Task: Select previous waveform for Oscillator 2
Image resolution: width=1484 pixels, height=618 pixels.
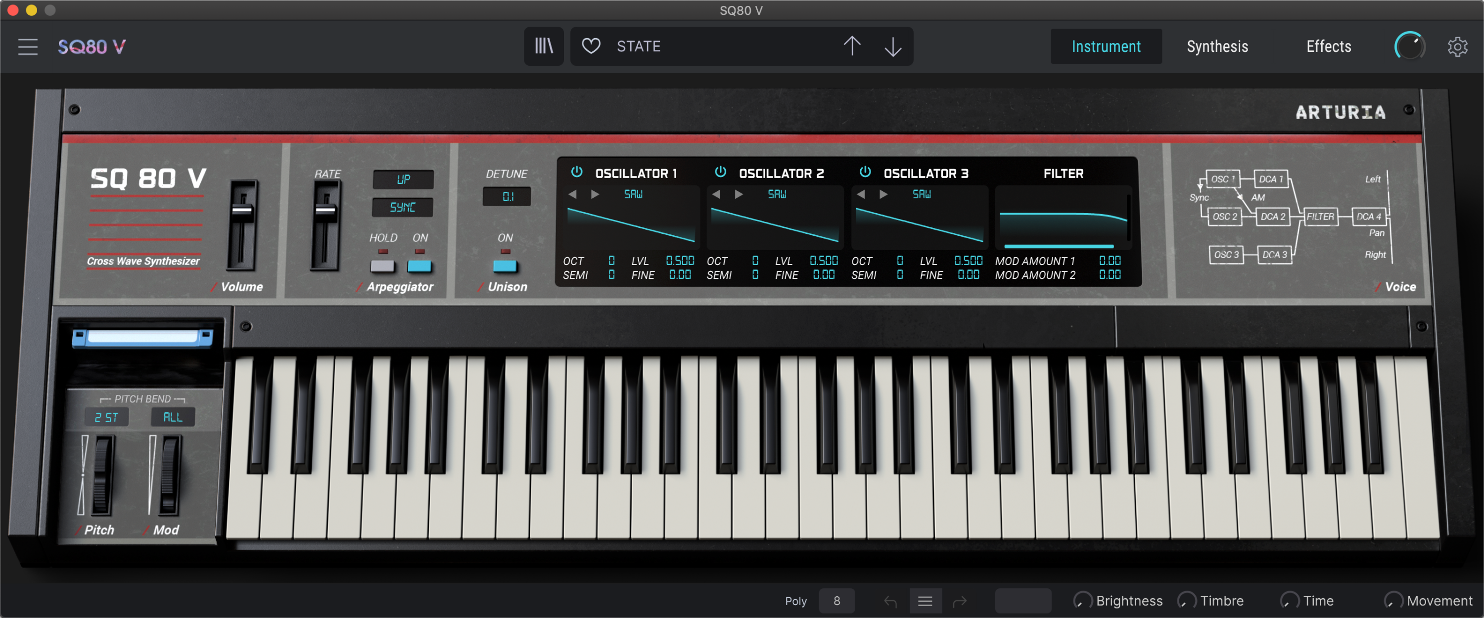Action: pos(716,194)
